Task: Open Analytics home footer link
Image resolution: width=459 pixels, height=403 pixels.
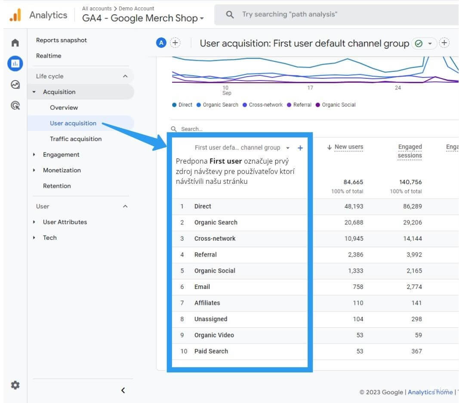Action: click(430, 392)
